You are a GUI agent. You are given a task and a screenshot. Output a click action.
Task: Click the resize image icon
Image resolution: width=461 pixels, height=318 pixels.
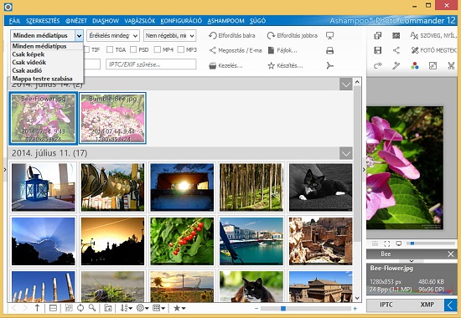433,65
